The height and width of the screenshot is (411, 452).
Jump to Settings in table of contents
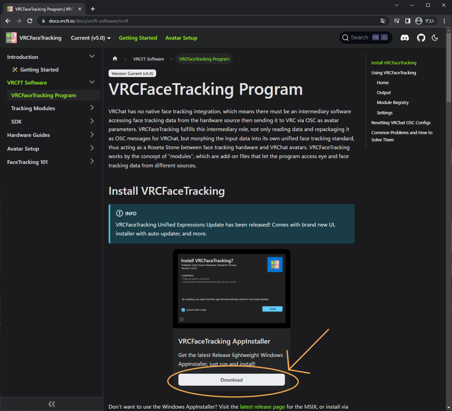coord(385,113)
